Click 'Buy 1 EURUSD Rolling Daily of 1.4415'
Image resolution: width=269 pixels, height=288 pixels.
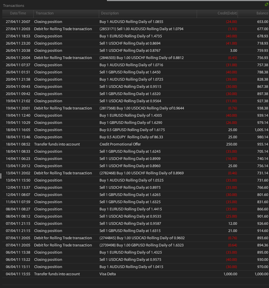coord(131,209)
